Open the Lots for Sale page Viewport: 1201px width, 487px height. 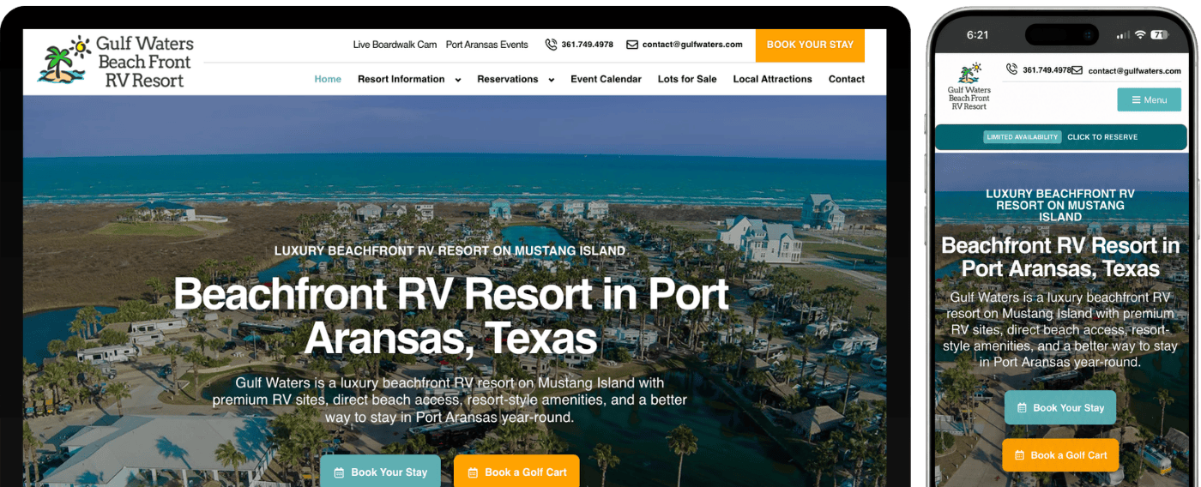687,79
